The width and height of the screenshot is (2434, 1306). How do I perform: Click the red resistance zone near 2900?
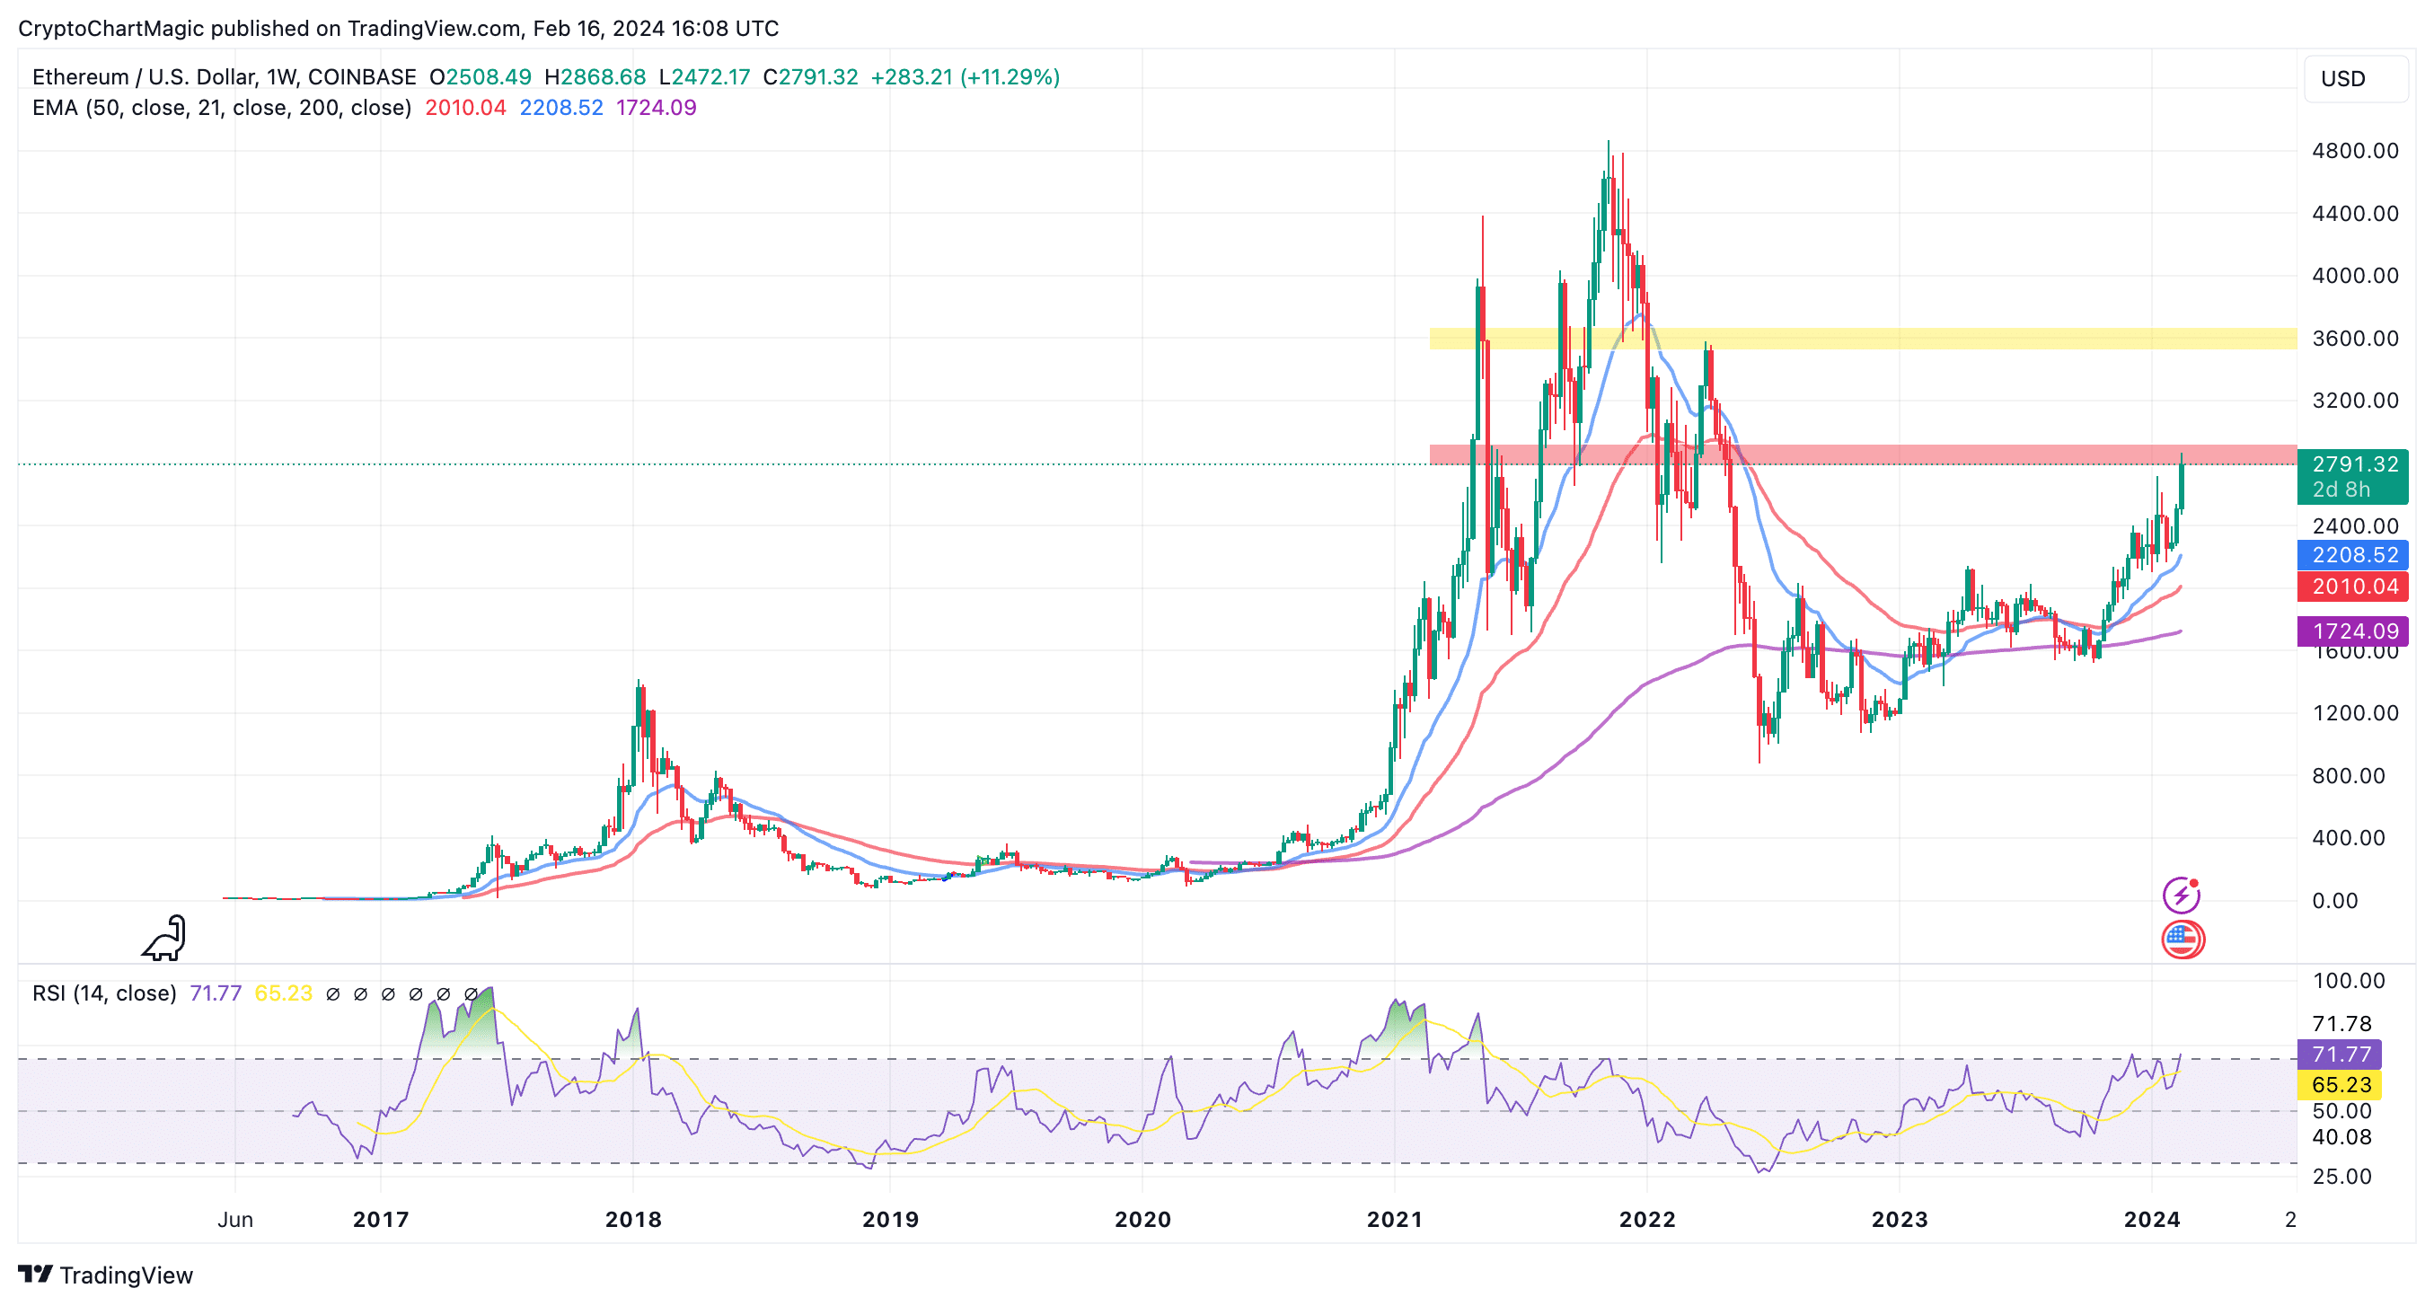1864,454
